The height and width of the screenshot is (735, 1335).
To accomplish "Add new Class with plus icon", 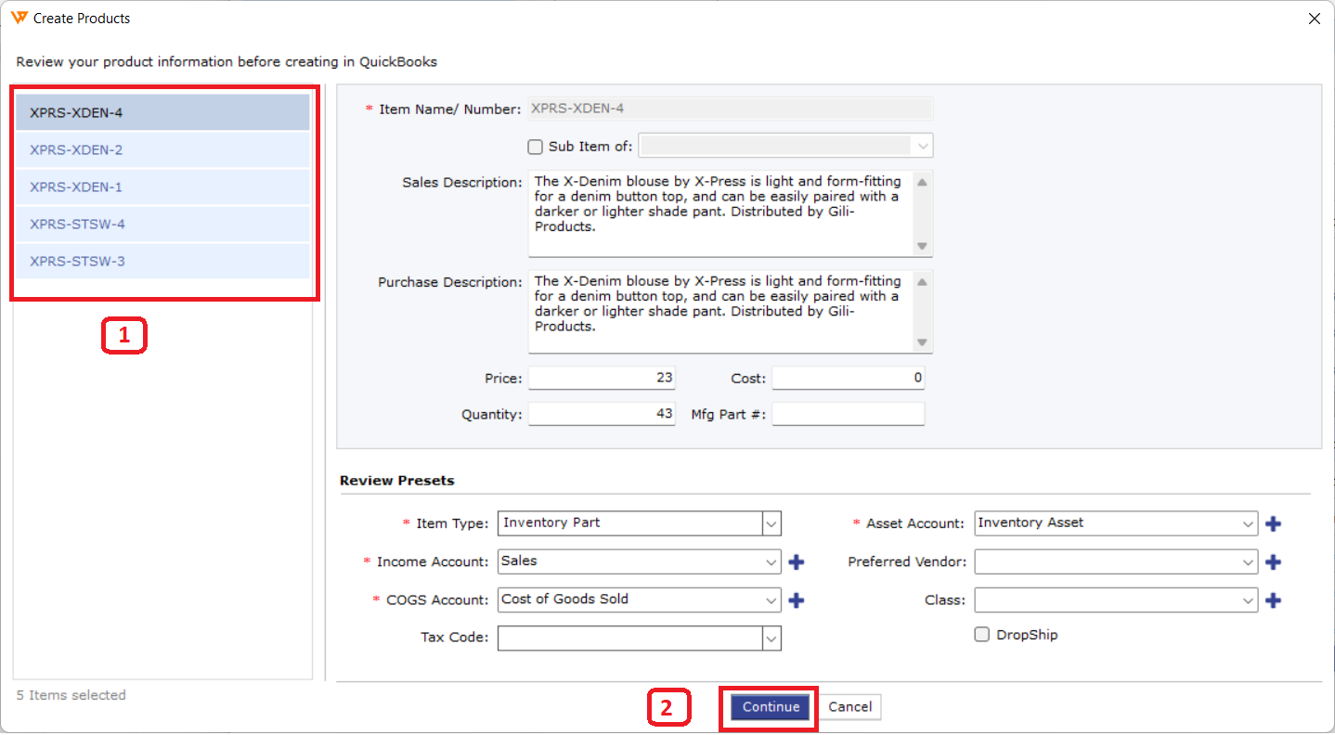I will [1273, 600].
